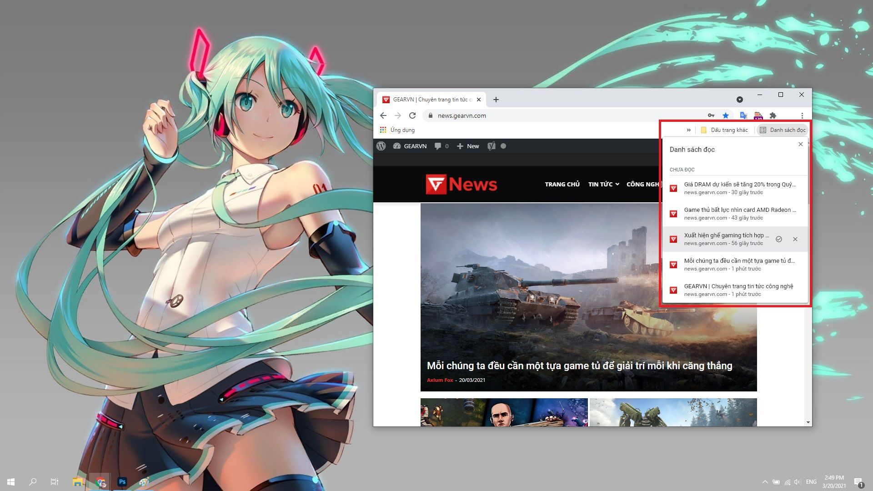Click the Chrome taskbar icon
Screen dimensions: 873x491
coord(100,481)
